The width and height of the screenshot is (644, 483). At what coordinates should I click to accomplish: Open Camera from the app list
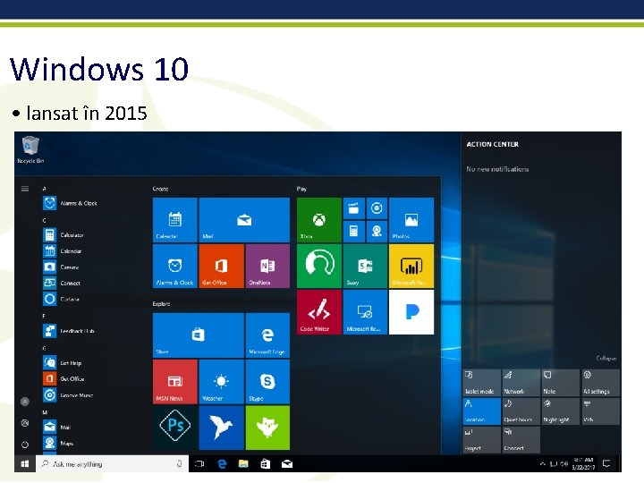(61, 267)
